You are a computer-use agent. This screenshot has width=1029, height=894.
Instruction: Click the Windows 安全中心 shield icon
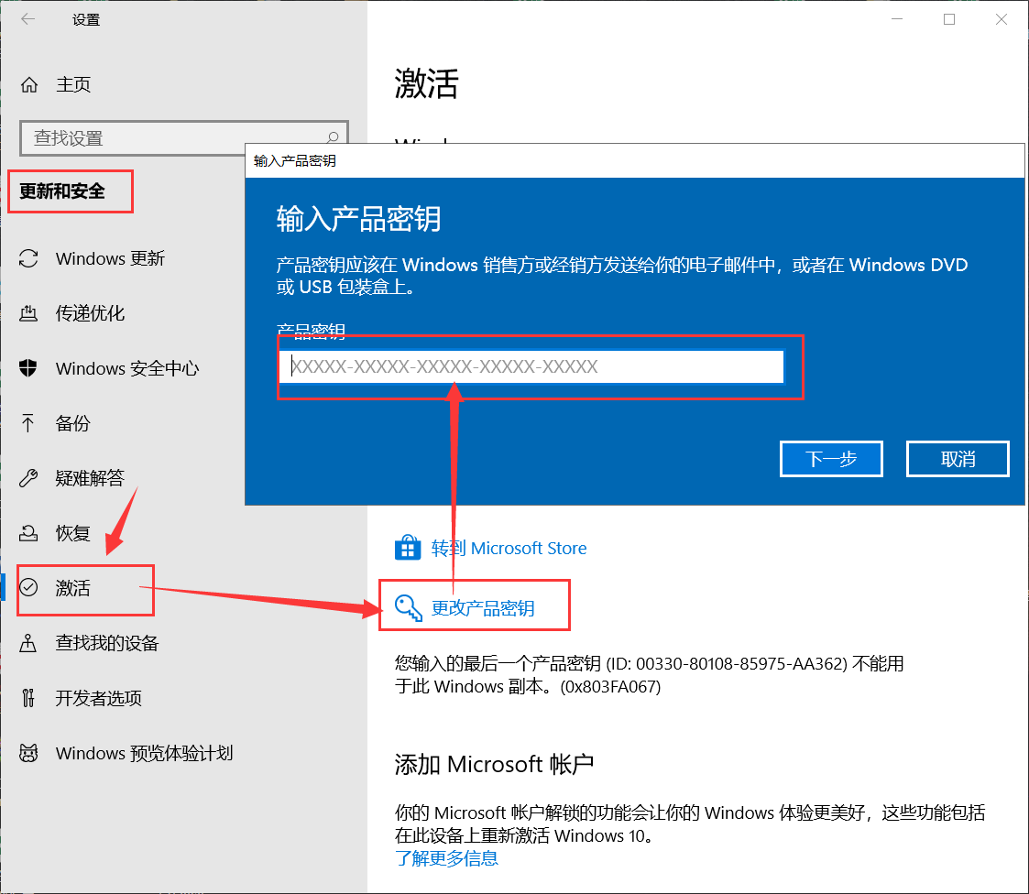tap(28, 368)
